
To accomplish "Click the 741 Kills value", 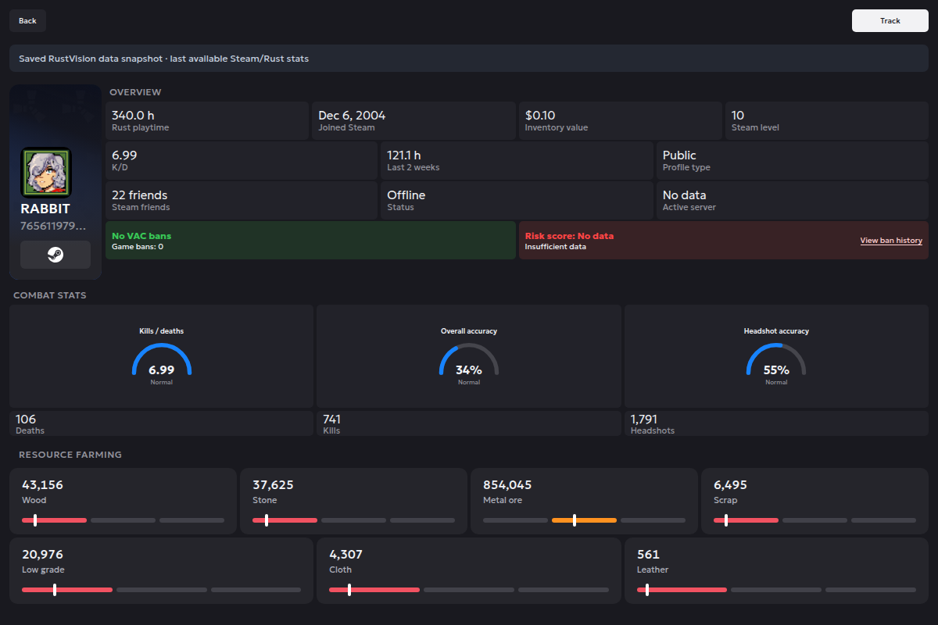I will (331, 420).
